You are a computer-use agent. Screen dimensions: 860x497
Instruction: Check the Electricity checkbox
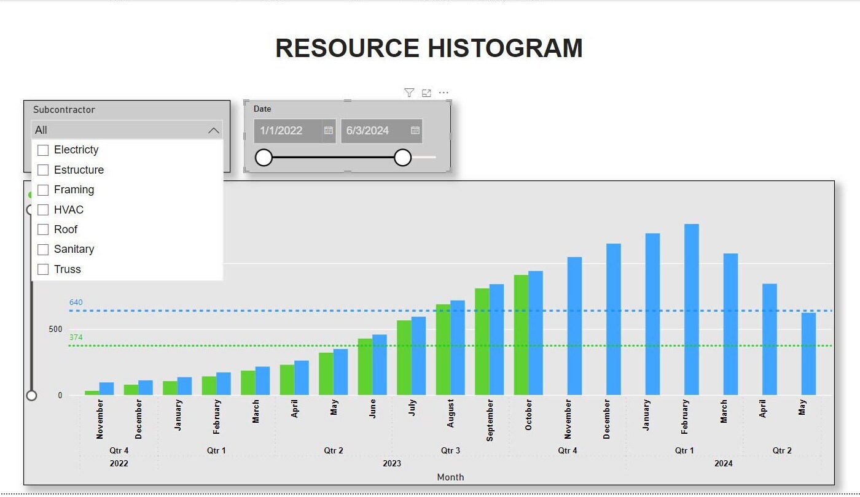(43, 150)
